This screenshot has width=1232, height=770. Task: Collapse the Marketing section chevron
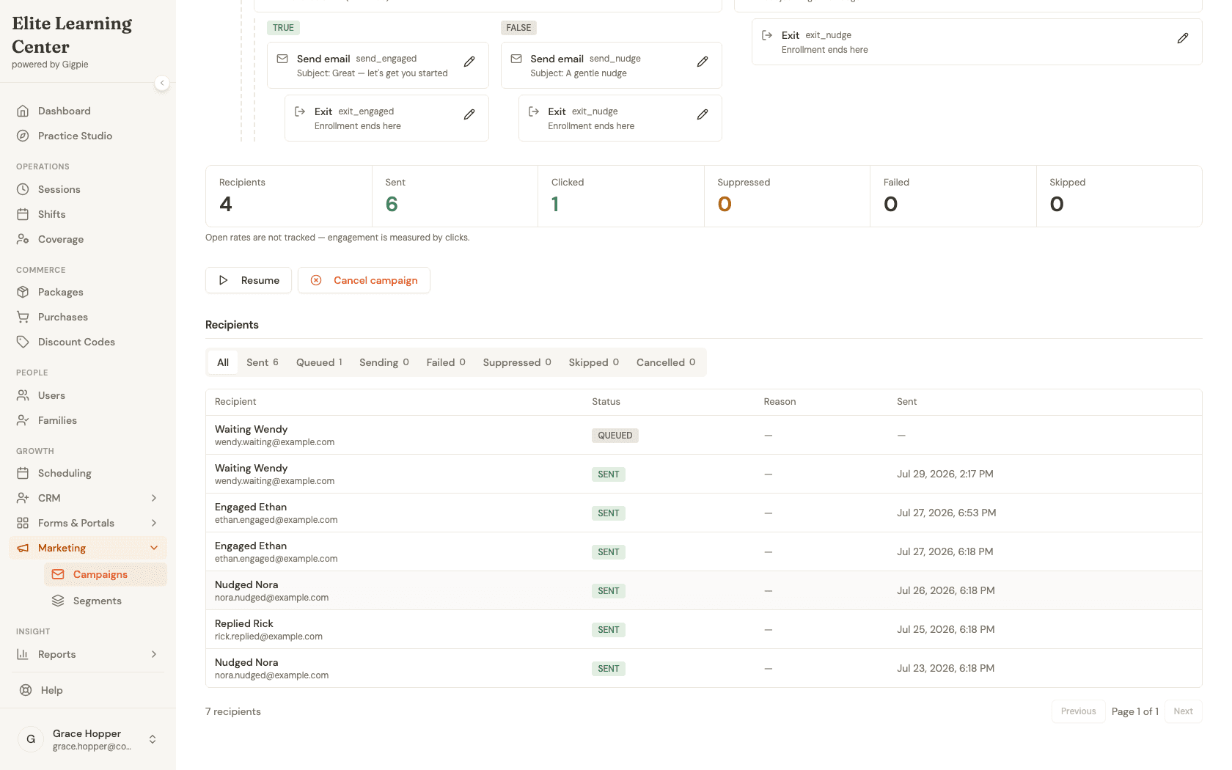pyautogui.click(x=154, y=548)
